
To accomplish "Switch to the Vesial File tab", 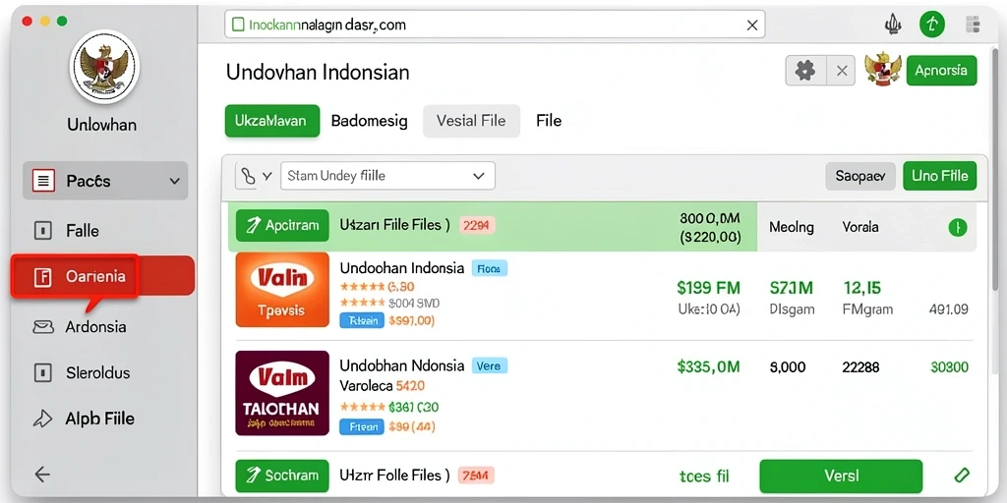I will click(471, 121).
